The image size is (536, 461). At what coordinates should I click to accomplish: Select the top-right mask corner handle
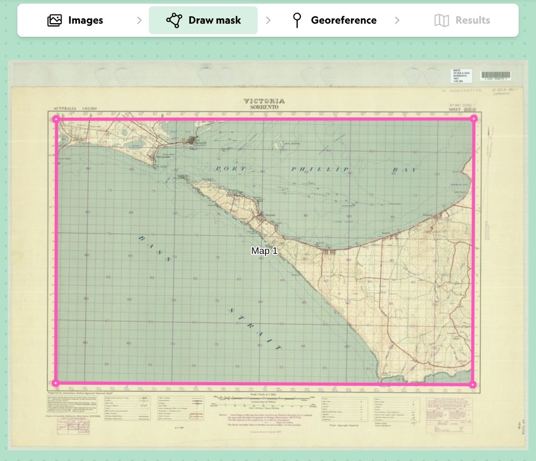click(x=474, y=119)
